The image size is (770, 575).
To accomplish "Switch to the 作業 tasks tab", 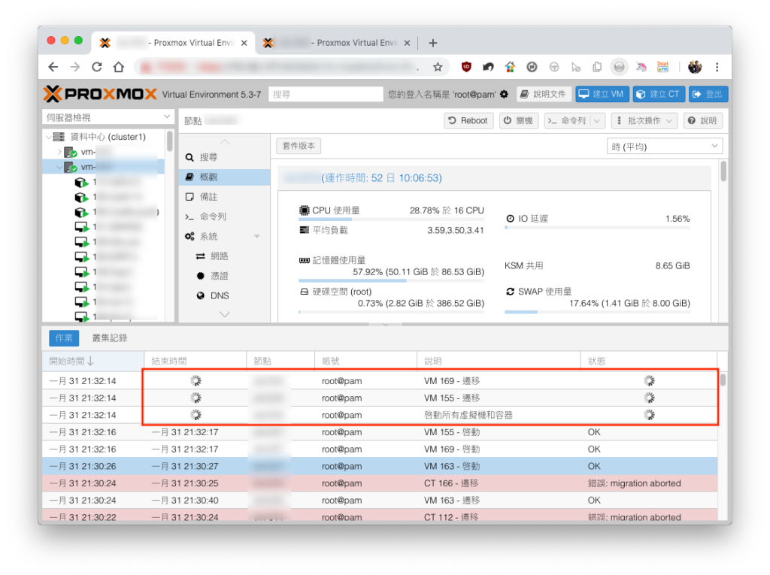I will (x=64, y=338).
